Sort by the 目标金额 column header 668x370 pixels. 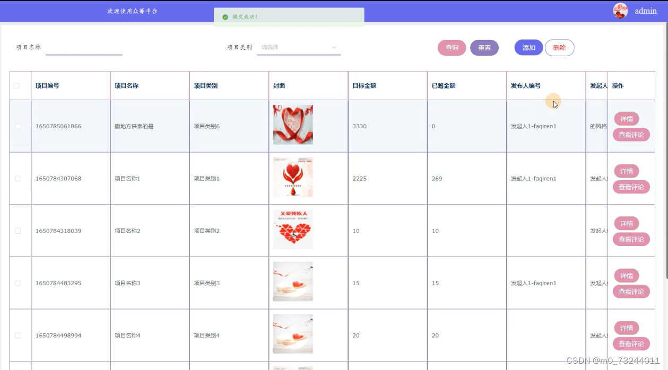click(x=365, y=86)
